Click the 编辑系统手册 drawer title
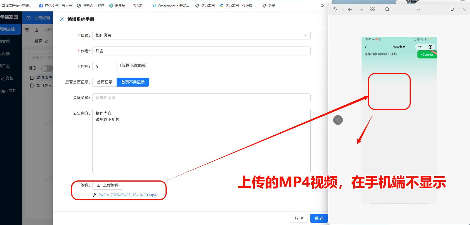The height and width of the screenshot is (225, 470). tap(81, 19)
